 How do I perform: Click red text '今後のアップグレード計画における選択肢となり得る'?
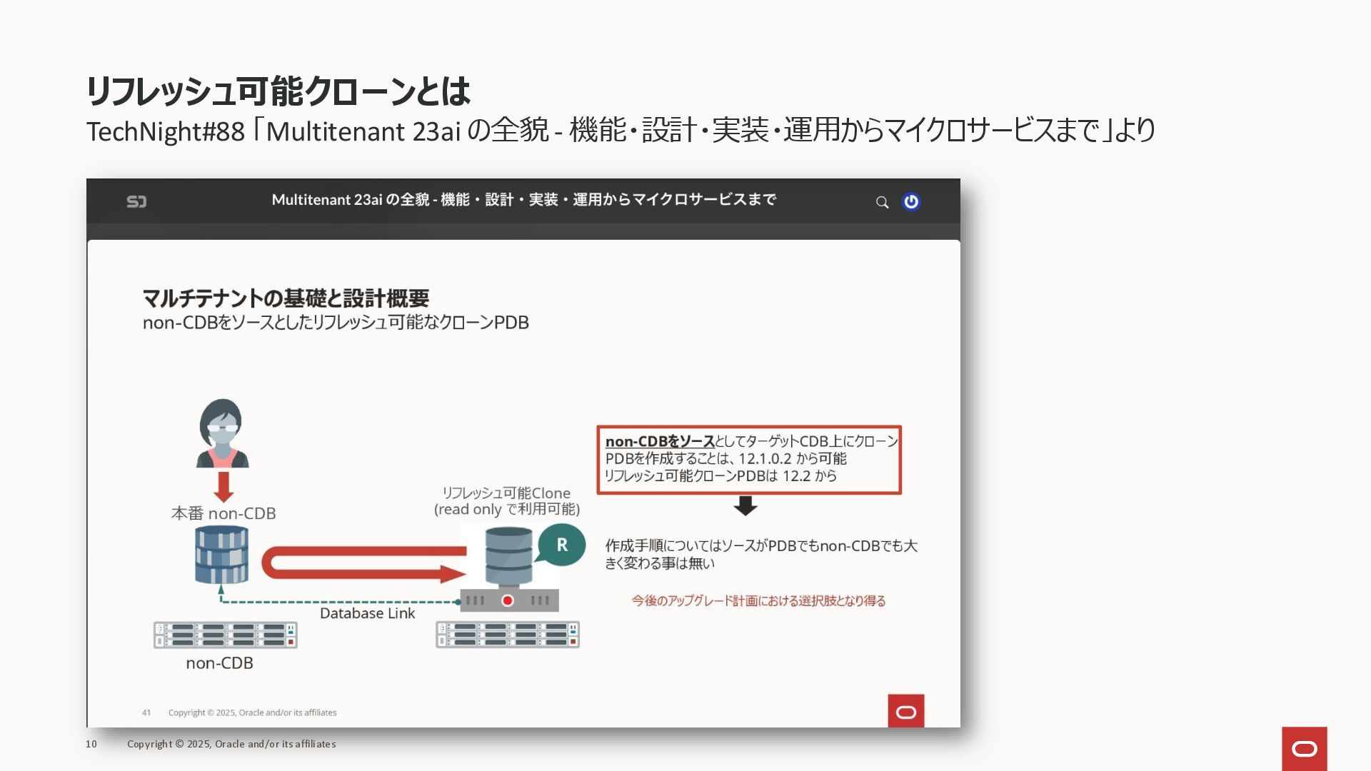(758, 601)
